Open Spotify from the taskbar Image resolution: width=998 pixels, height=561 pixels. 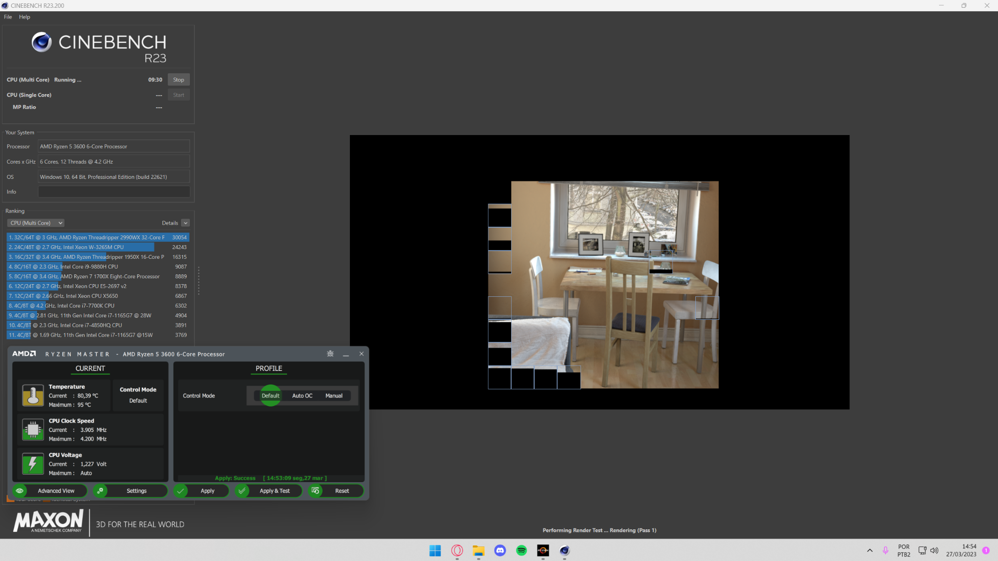tap(521, 550)
